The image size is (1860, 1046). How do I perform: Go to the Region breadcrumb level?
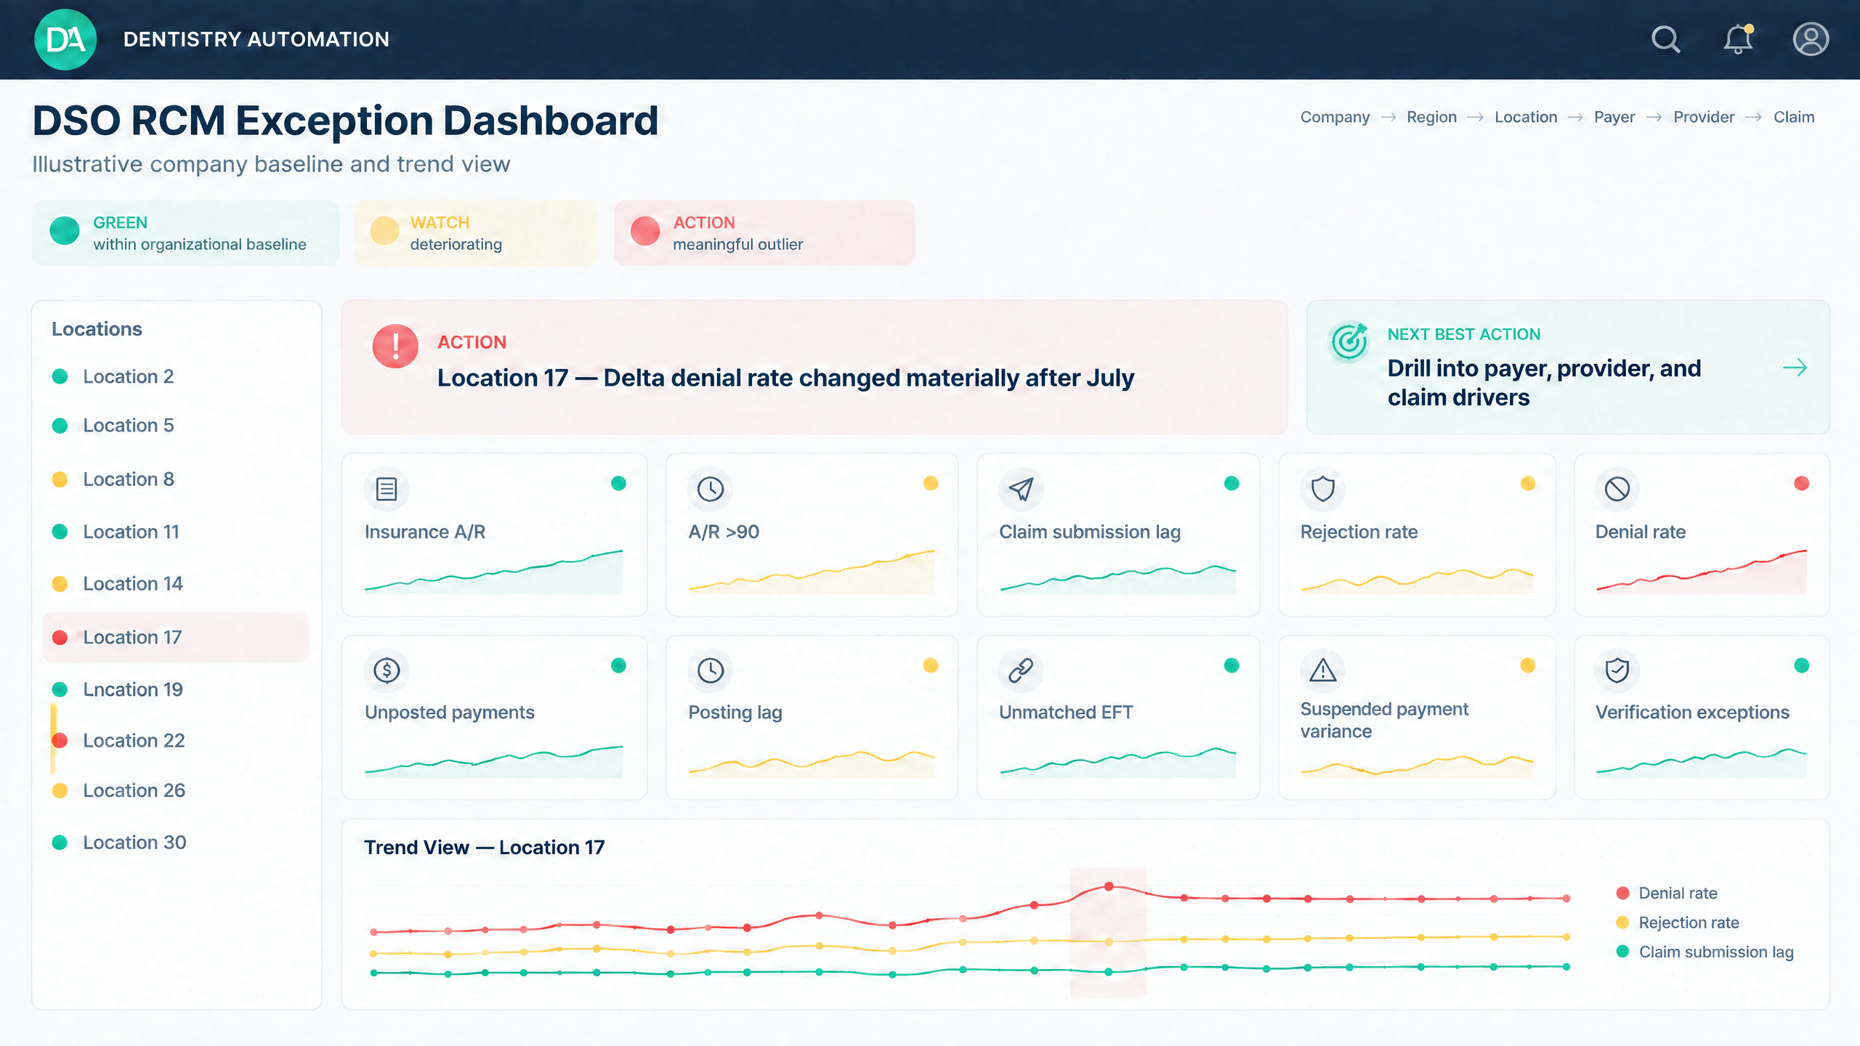pos(1431,117)
